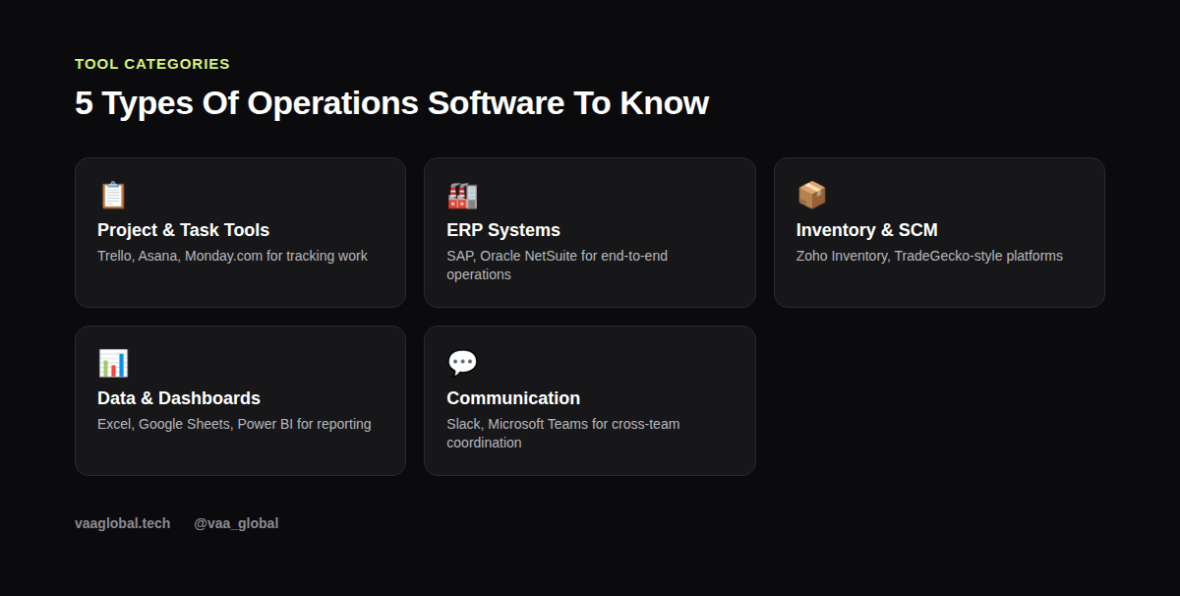Click the TOOL CATEGORIES label

[152, 64]
